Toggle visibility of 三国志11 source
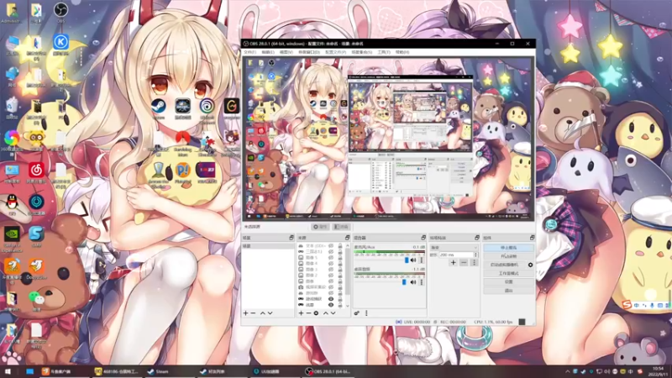This screenshot has height=378, width=672. 331,251
